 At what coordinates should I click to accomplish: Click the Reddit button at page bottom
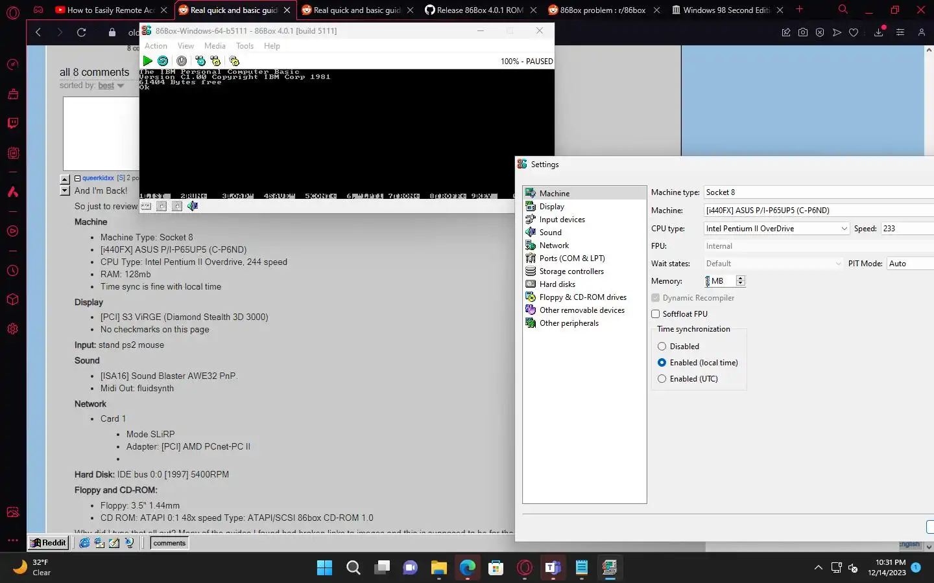coord(49,543)
